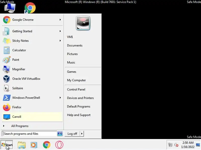
Task: Click the Computer desktop icon
Action: pos(10,8)
